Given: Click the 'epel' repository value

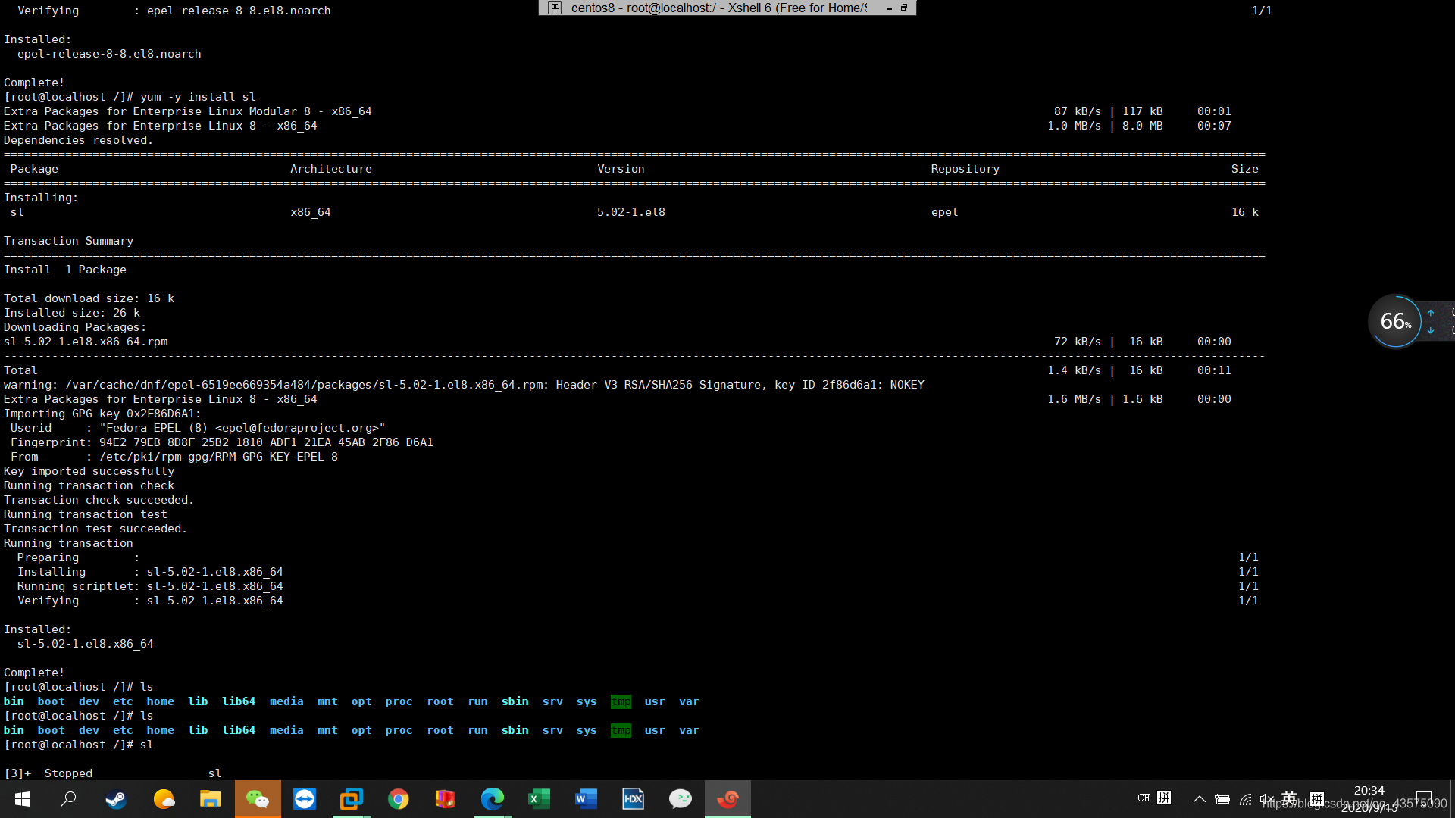Looking at the screenshot, I should [944, 212].
